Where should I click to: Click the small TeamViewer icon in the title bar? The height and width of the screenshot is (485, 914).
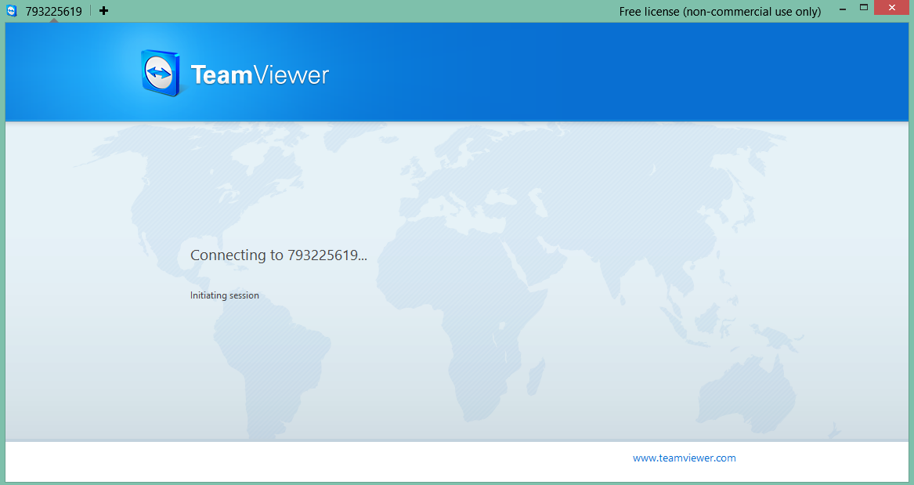click(x=12, y=10)
